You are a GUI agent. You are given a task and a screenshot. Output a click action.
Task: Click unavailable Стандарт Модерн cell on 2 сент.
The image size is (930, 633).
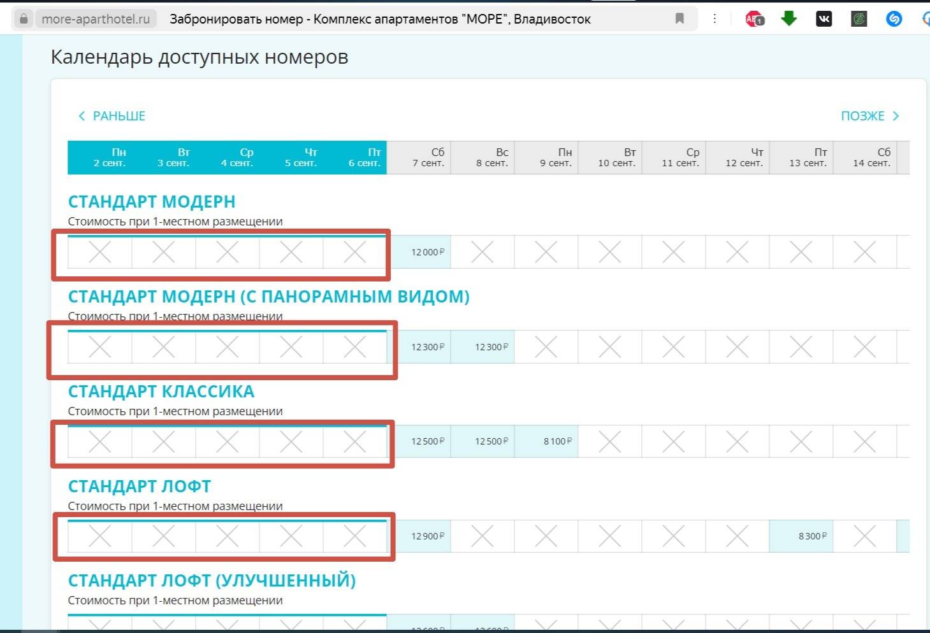100,252
